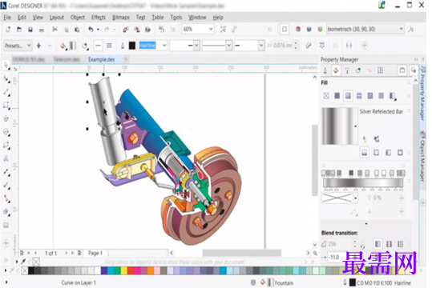Open the Undo history dropdown arrow

tap(98, 29)
